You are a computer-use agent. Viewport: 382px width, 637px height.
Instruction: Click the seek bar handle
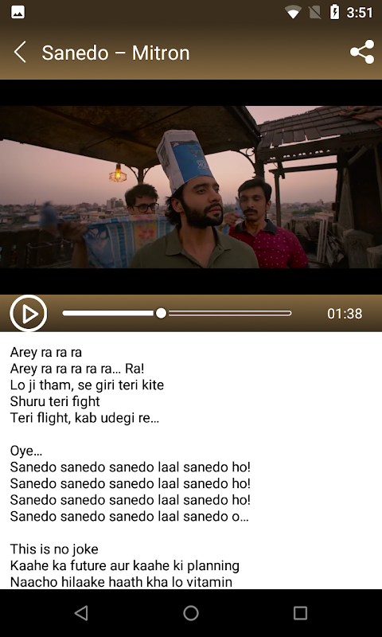pos(162,313)
